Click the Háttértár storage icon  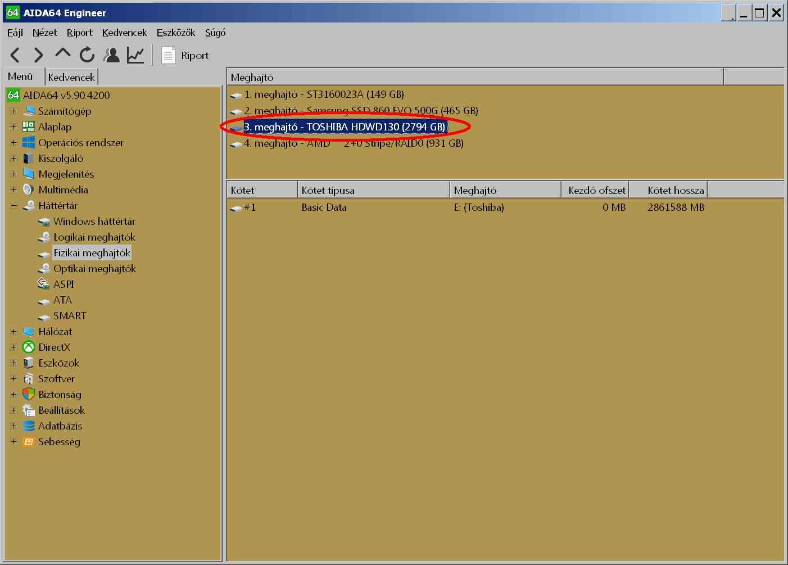coord(29,205)
